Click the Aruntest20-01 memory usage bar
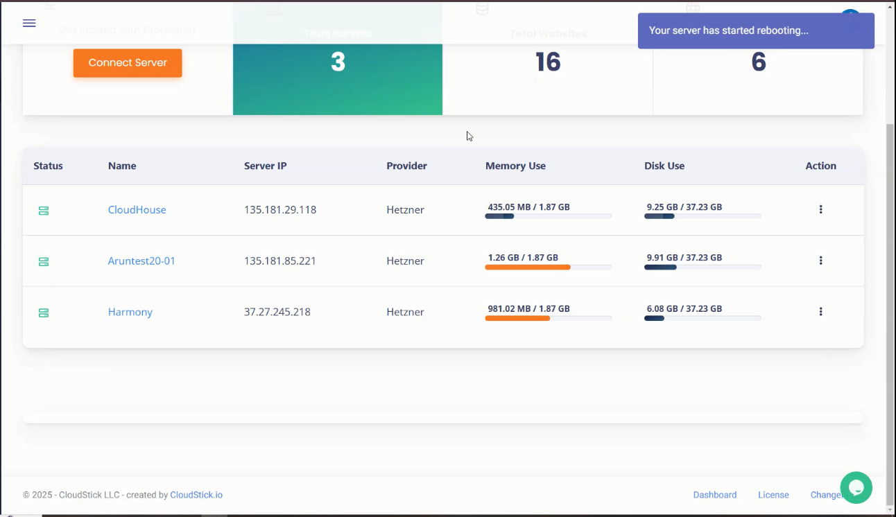Image resolution: width=896 pixels, height=517 pixels. (548, 267)
